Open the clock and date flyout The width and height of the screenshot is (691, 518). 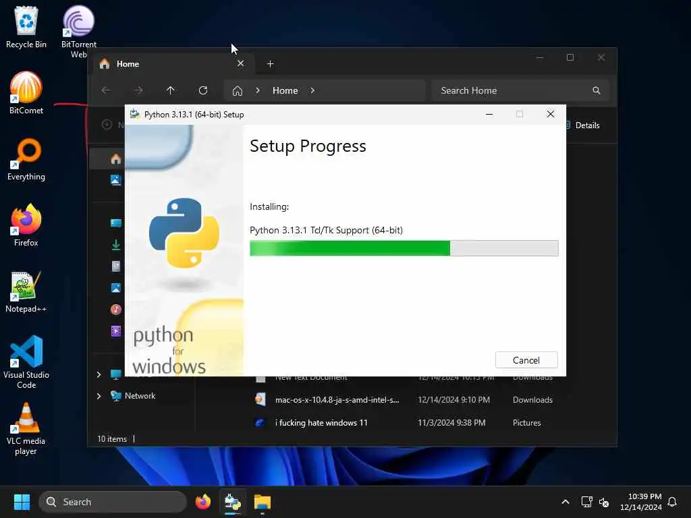pos(641,502)
